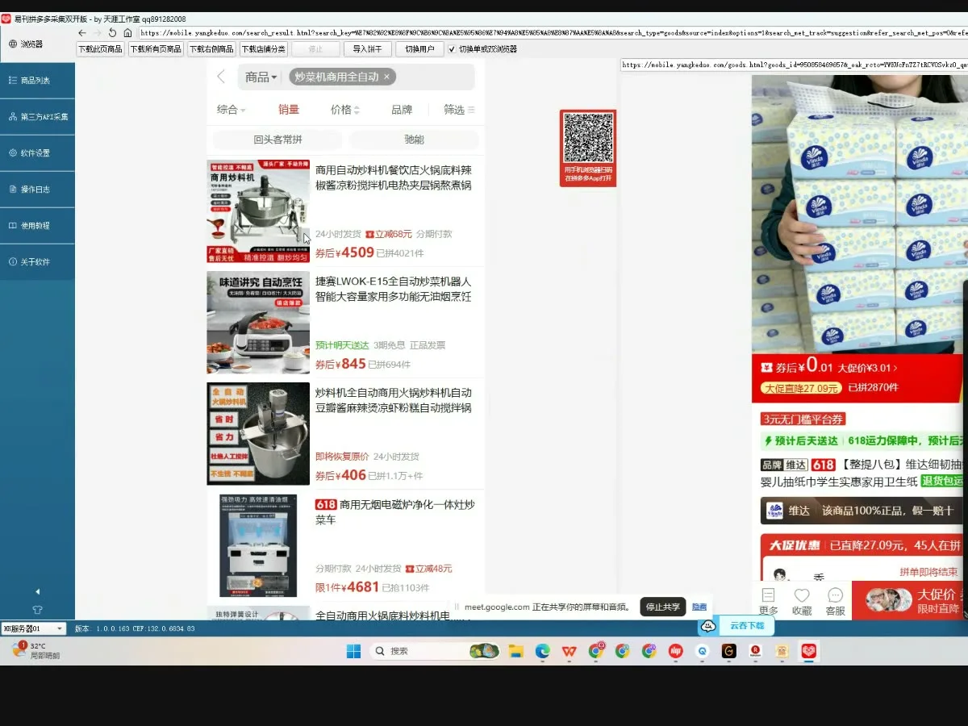The width and height of the screenshot is (968, 726).
Task: Toggle the 切换单或双浏览器 checkbox
Action: tap(452, 49)
